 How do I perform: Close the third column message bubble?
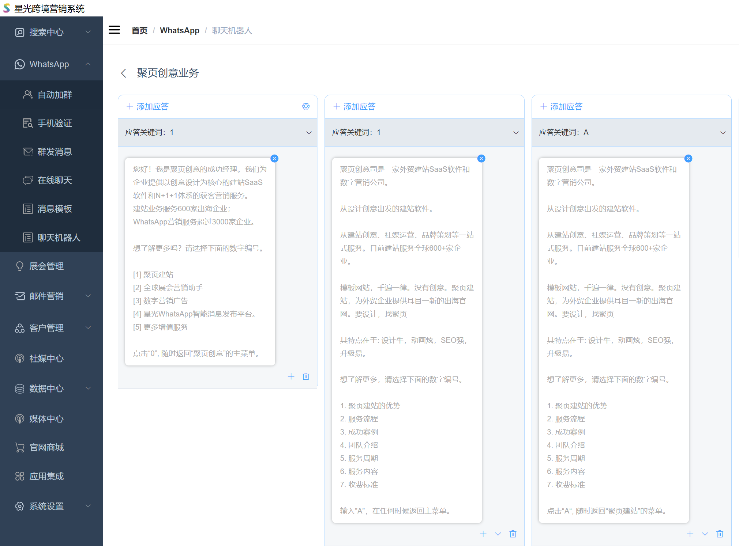click(688, 158)
